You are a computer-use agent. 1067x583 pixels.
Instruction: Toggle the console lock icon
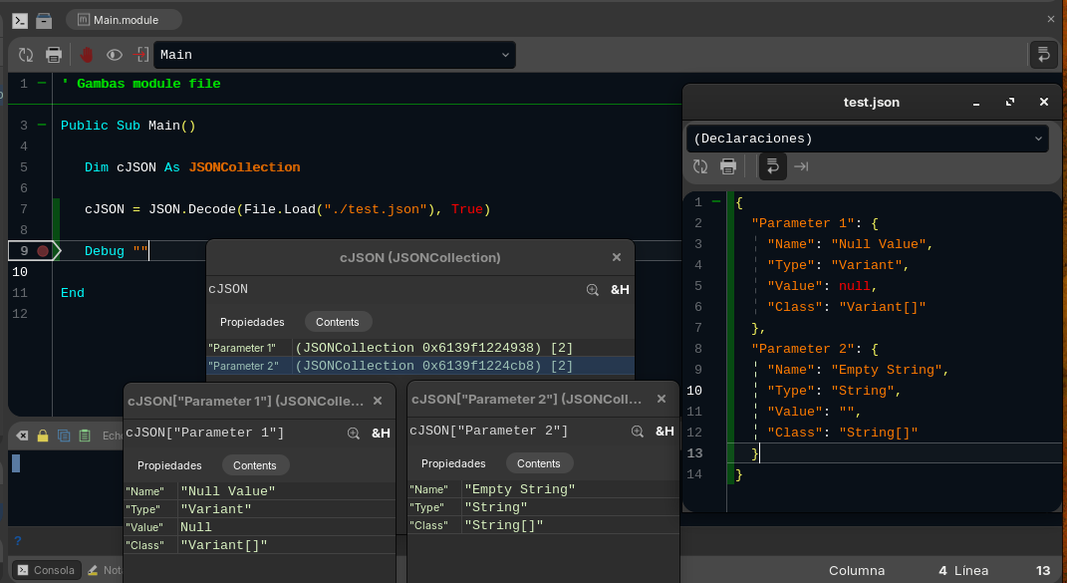(x=43, y=436)
